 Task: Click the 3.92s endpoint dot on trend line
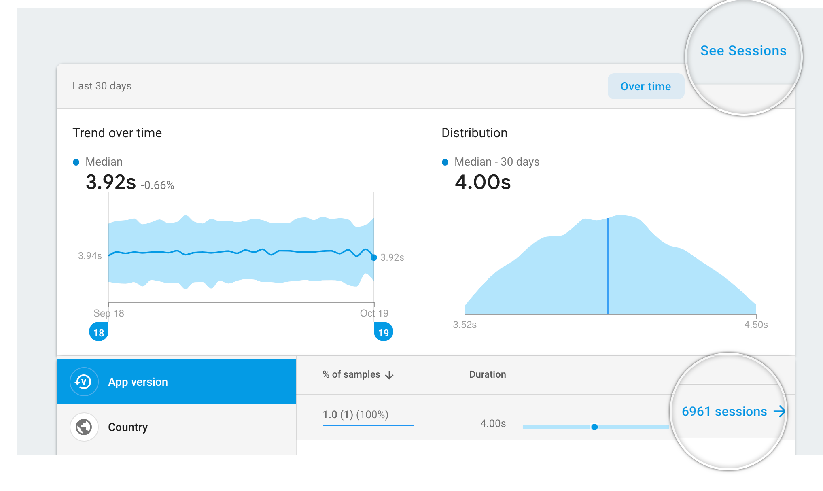374,257
